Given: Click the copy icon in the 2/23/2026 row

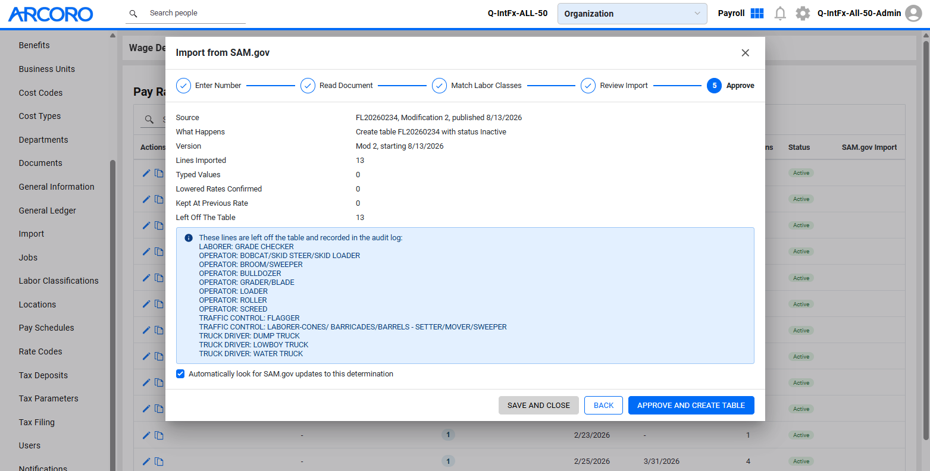Looking at the screenshot, I should pos(159,435).
